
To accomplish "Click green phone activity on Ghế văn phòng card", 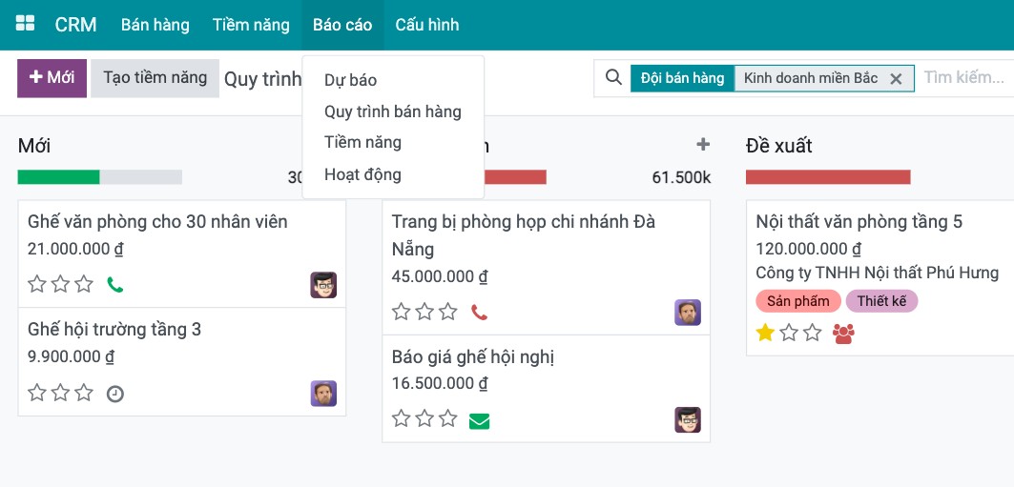I will pyautogui.click(x=115, y=284).
